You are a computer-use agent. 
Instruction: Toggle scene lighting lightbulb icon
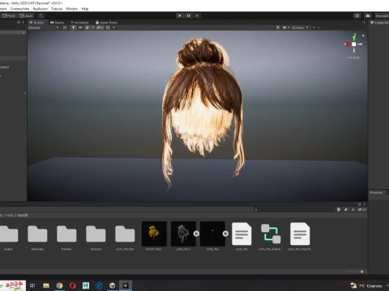click(x=73, y=27)
